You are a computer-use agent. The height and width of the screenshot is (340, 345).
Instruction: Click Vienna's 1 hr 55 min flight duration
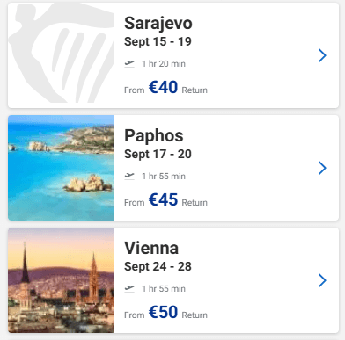pos(164,289)
